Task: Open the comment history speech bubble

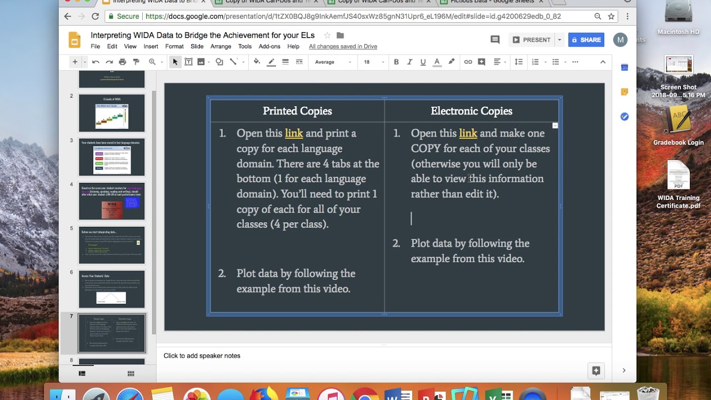Action: [x=495, y=39]
